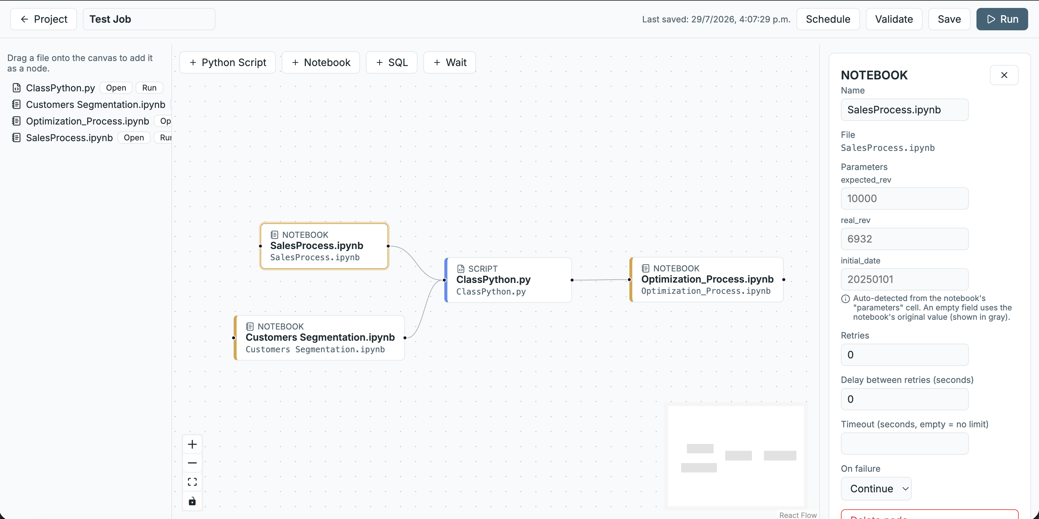Click notebook icon on SalesProcess node
This screenshot has height=519, width=1039.
click(274, 235)
